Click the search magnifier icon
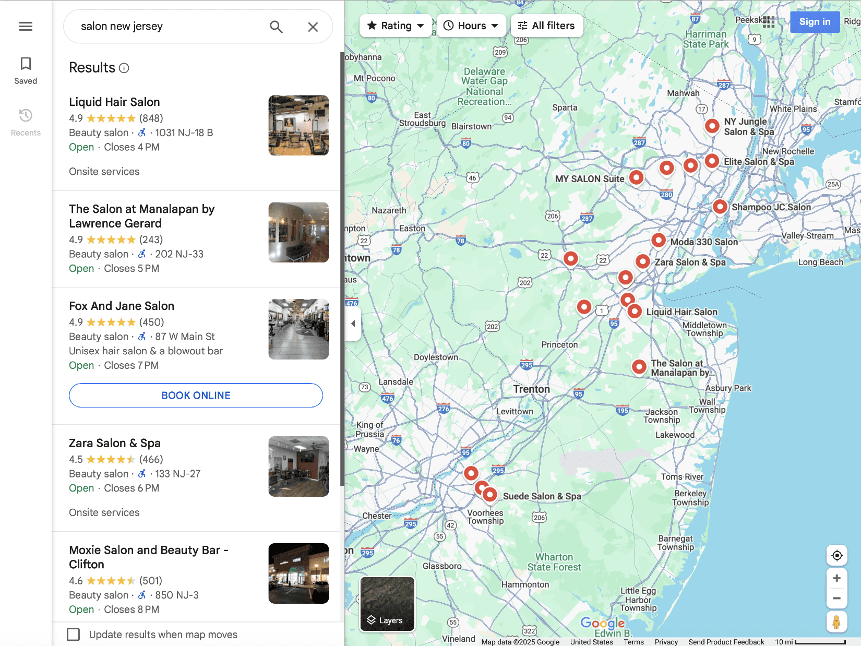This screenshot has height=646, width=861. (276, 26)
